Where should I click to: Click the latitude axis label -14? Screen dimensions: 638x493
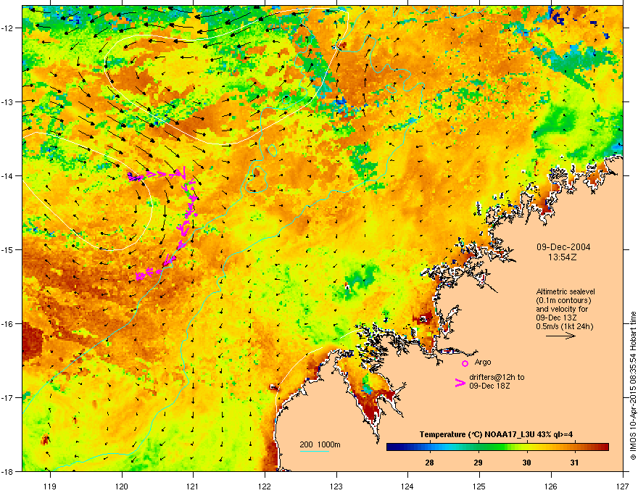click(x=8, y=175)
